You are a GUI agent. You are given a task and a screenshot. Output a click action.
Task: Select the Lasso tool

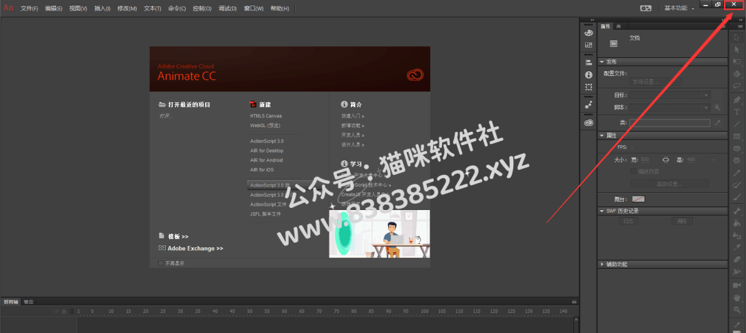[x=737, y=86]
